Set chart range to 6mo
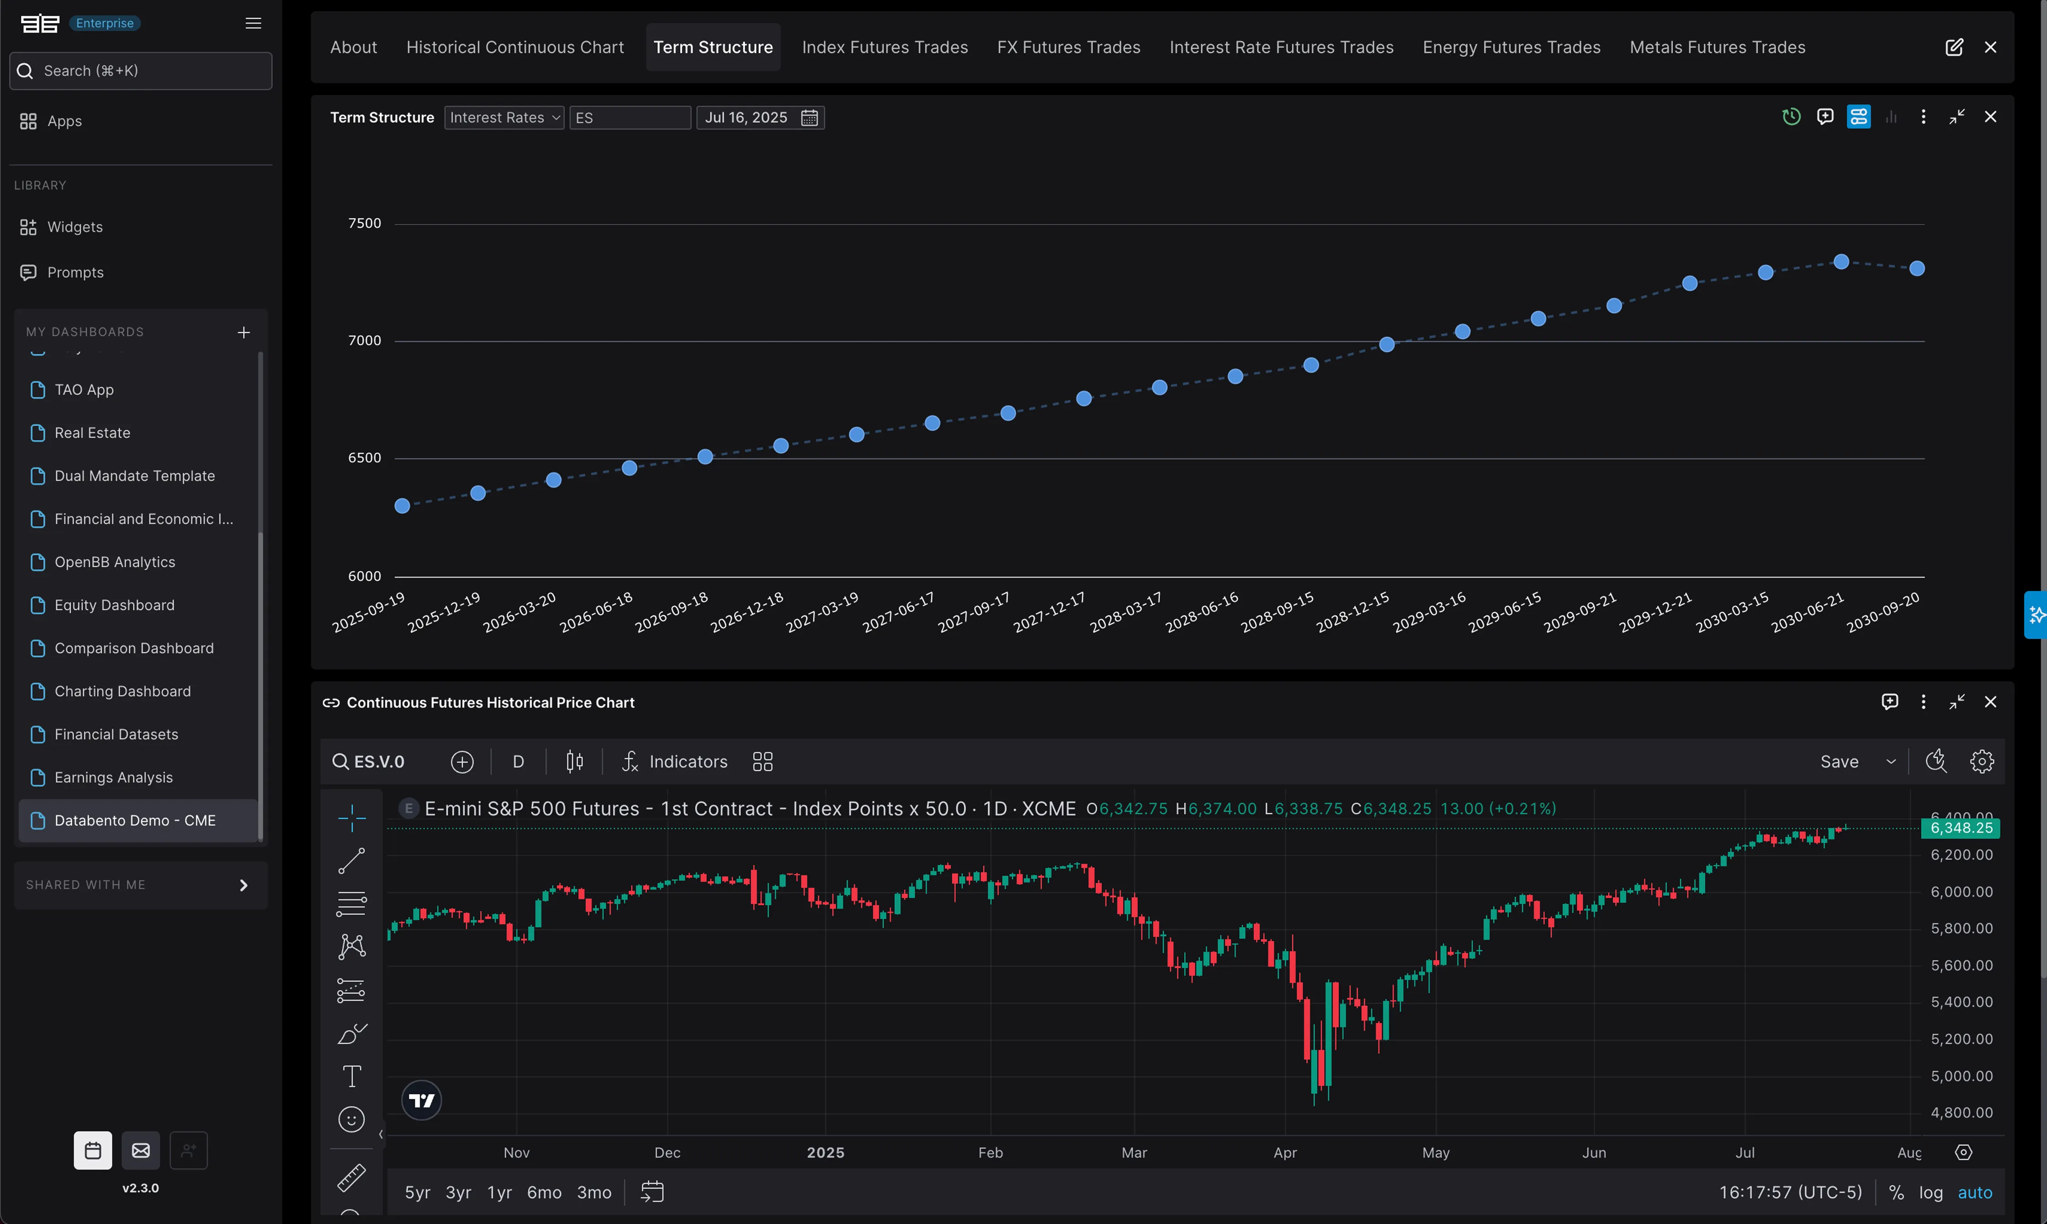The height and width of the screenshot is (1224, 2047). (544, 1192)
